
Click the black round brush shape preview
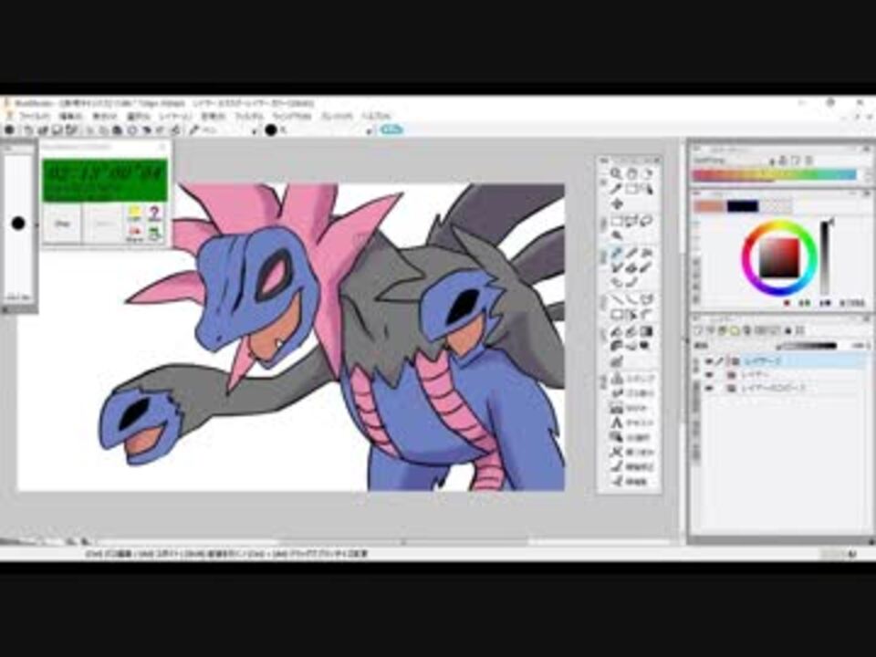point(271,130)
